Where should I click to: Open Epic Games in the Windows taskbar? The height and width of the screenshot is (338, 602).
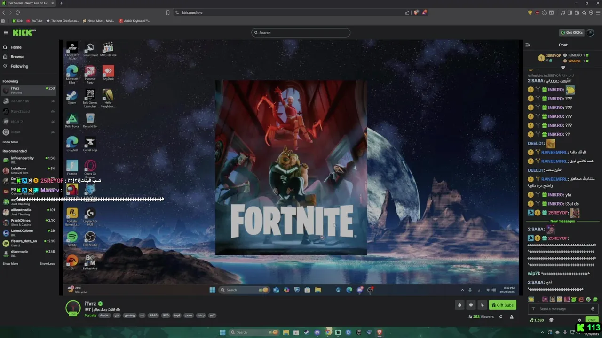(x=359, y=332)
